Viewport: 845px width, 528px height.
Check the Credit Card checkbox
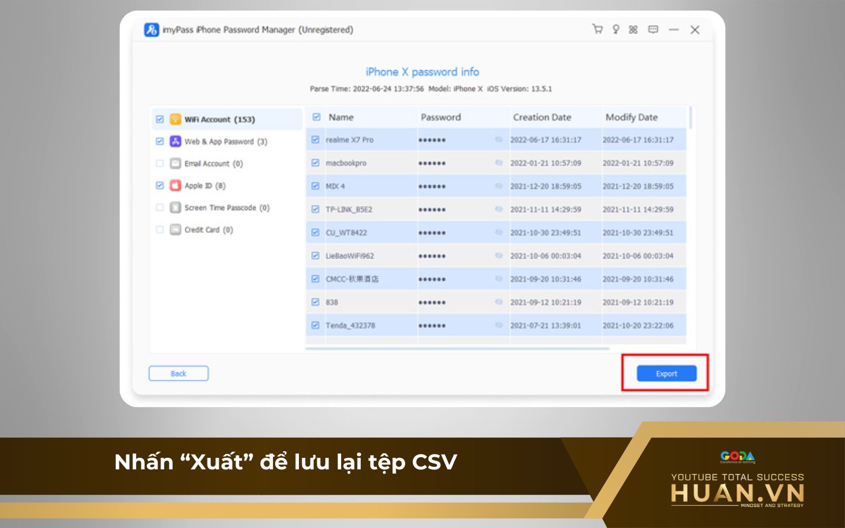click(159, 230)
